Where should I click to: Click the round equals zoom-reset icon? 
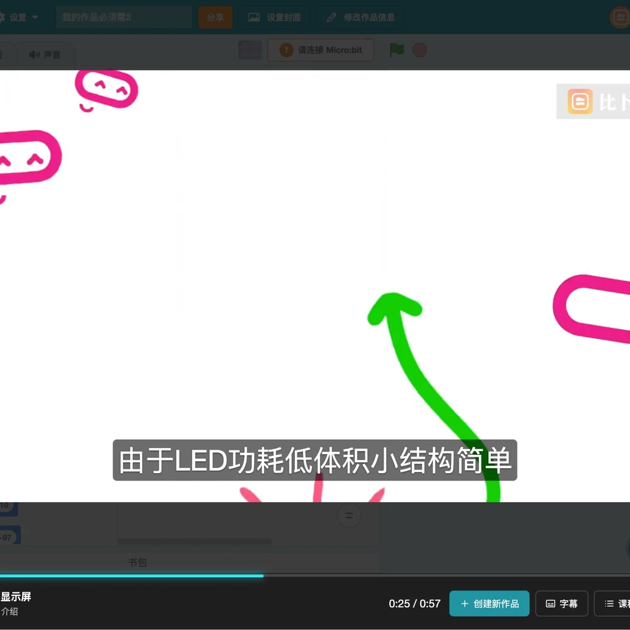click(349, 515)
